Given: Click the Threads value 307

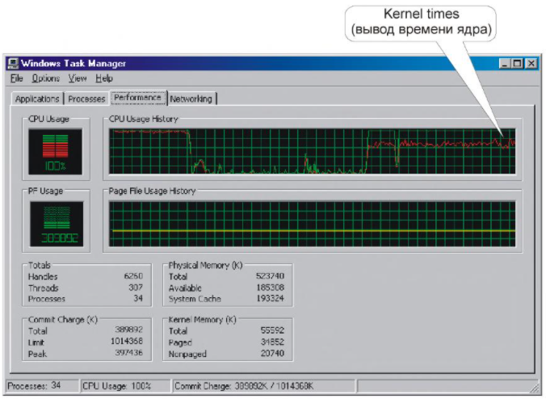Looking at the screenshot, I should pos(136,288).
